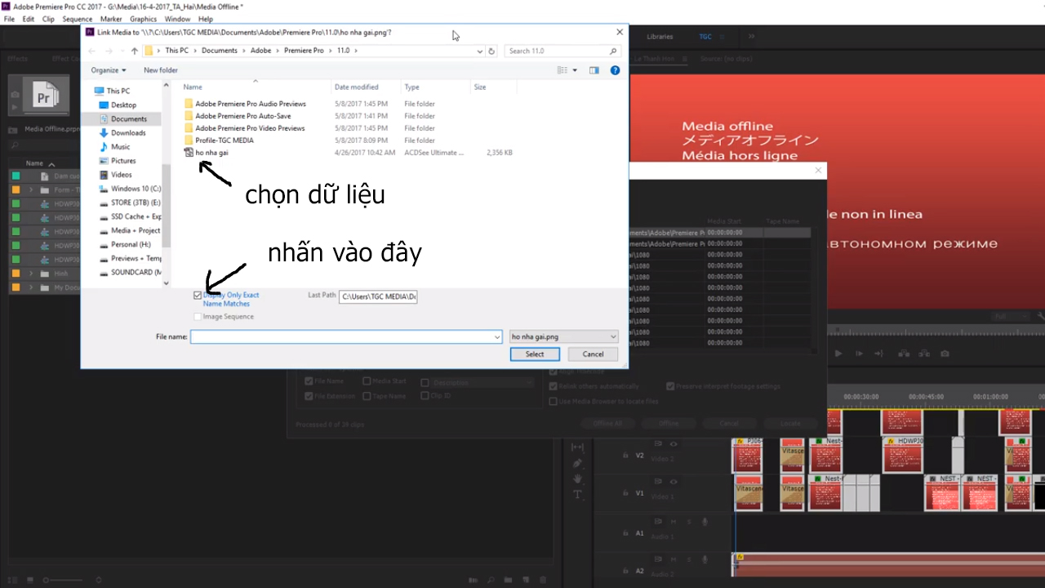
Task: Click the Up one level arrow in file dialog
Action: coord(134,51)
